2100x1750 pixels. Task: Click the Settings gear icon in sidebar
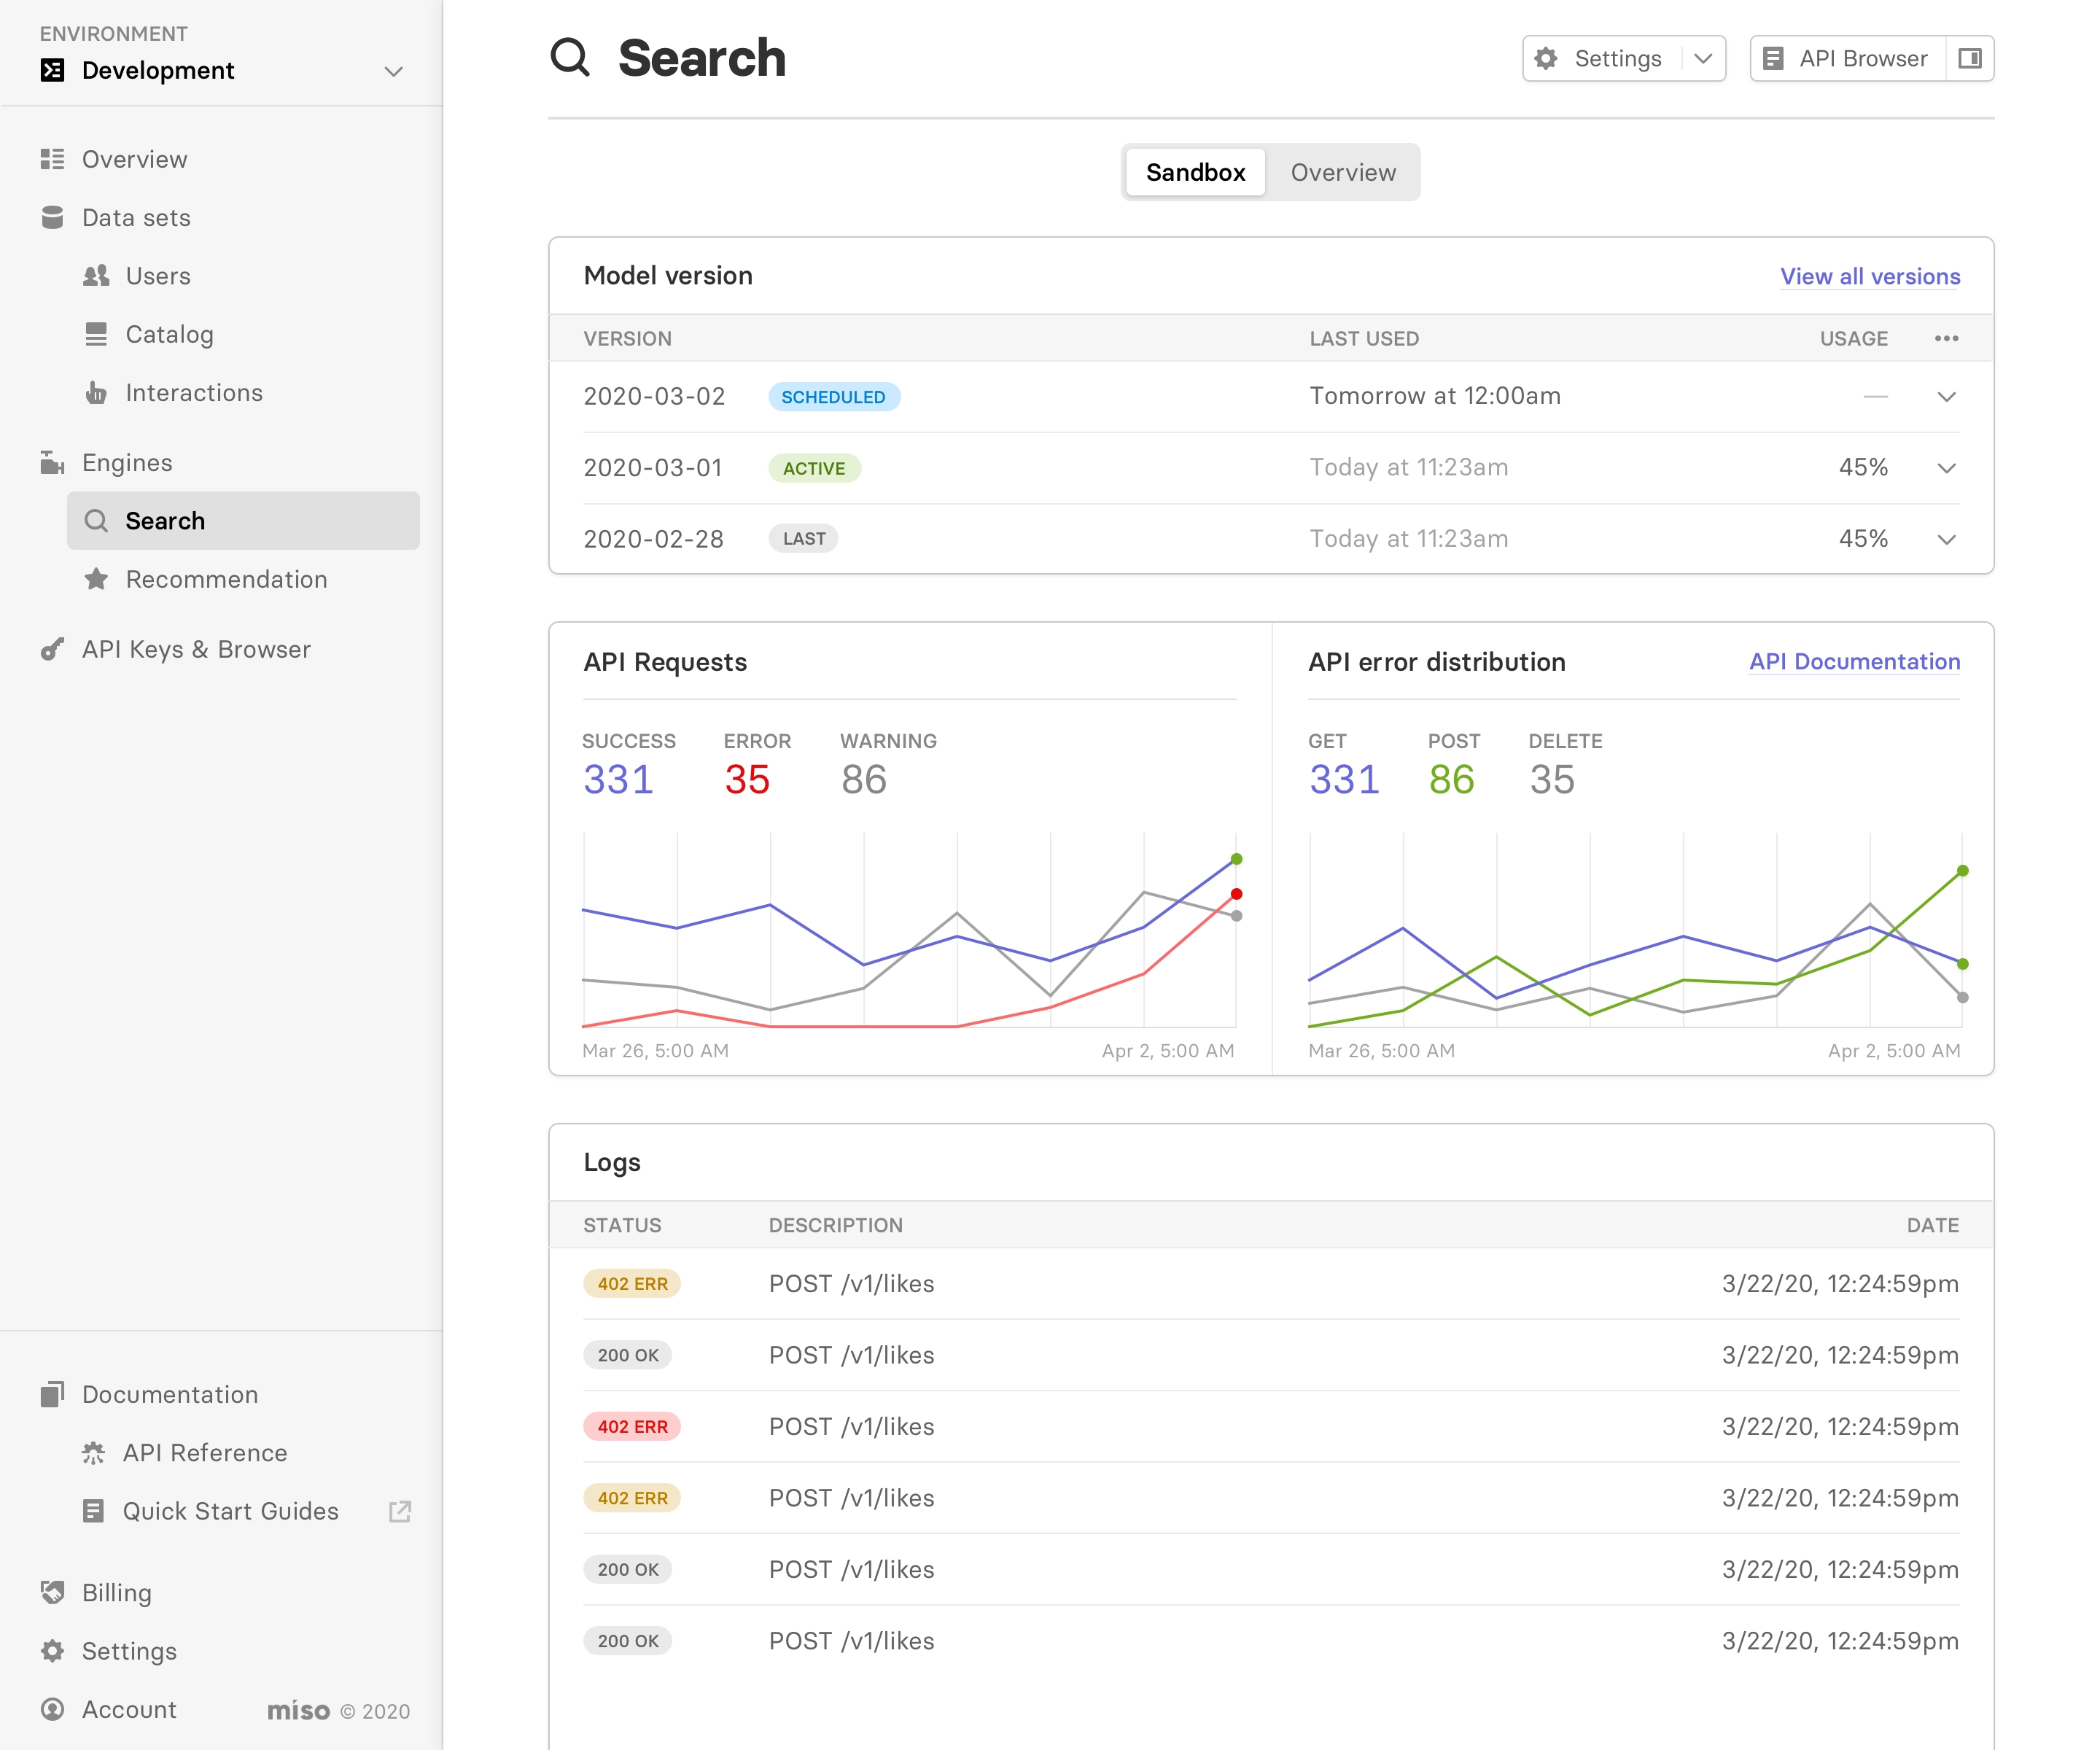click(52, 1651)
